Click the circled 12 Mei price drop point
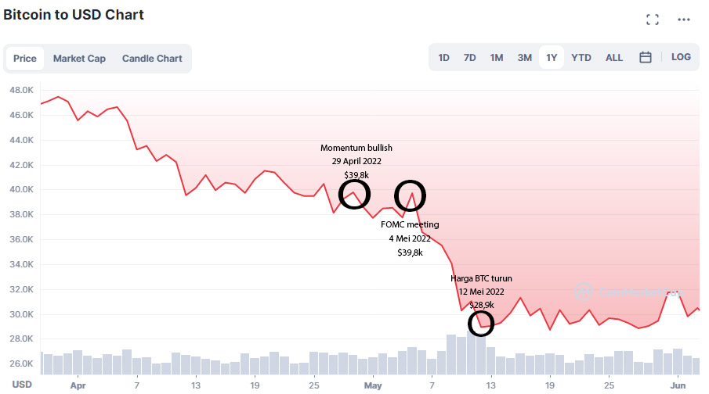709x394 pixels. [481, 322]
